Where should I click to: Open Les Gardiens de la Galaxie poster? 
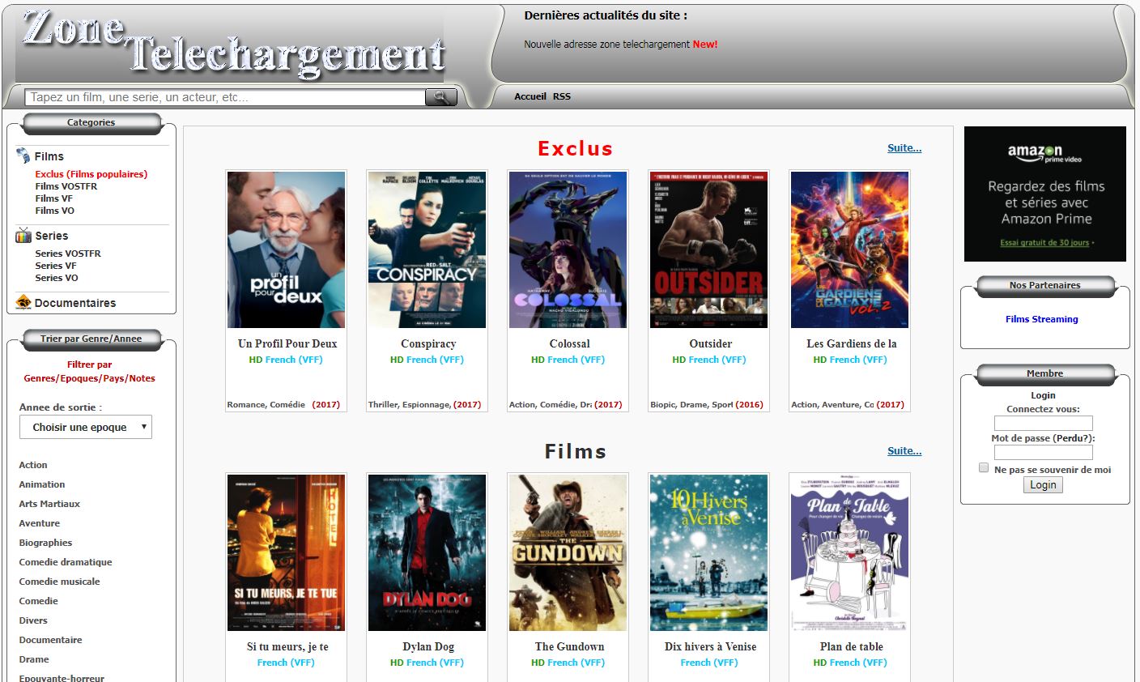850,249
